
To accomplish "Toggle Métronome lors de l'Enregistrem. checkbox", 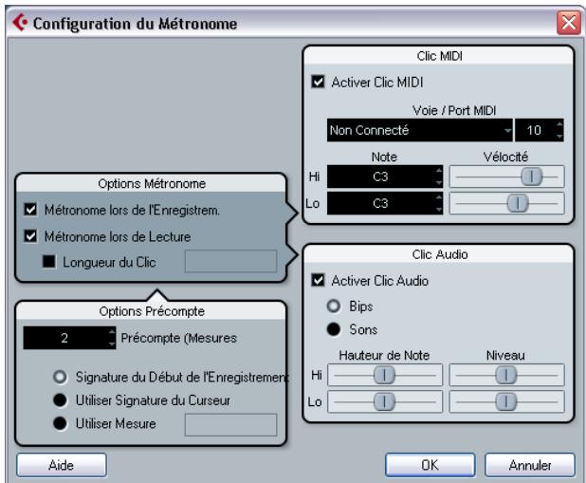I will 30,210.
